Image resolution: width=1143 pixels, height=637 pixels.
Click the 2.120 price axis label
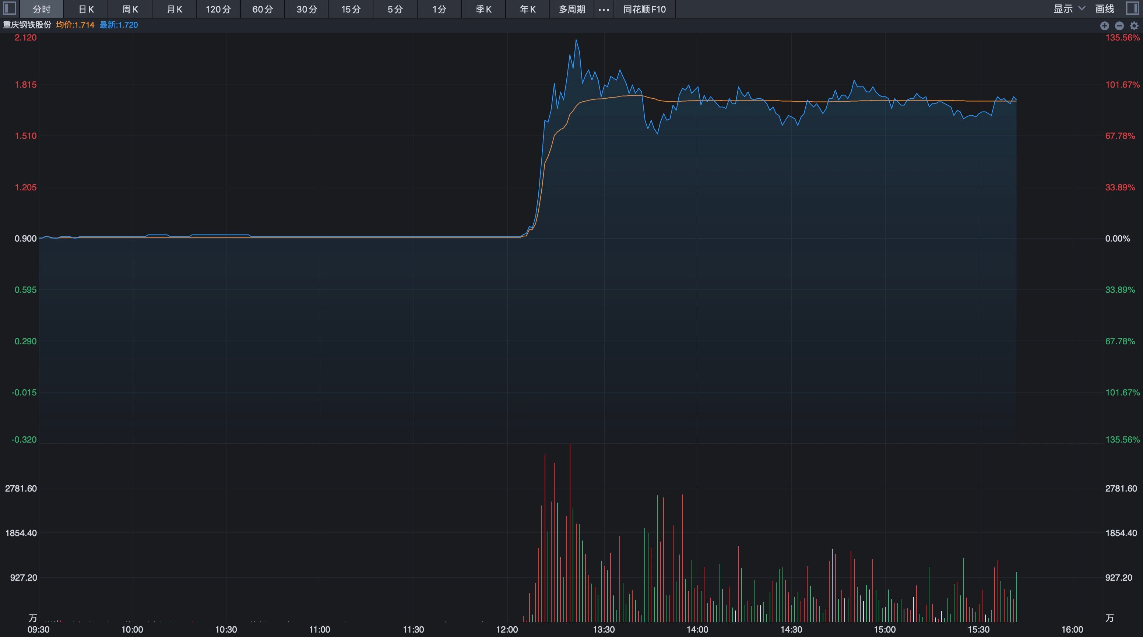(26, 38)
